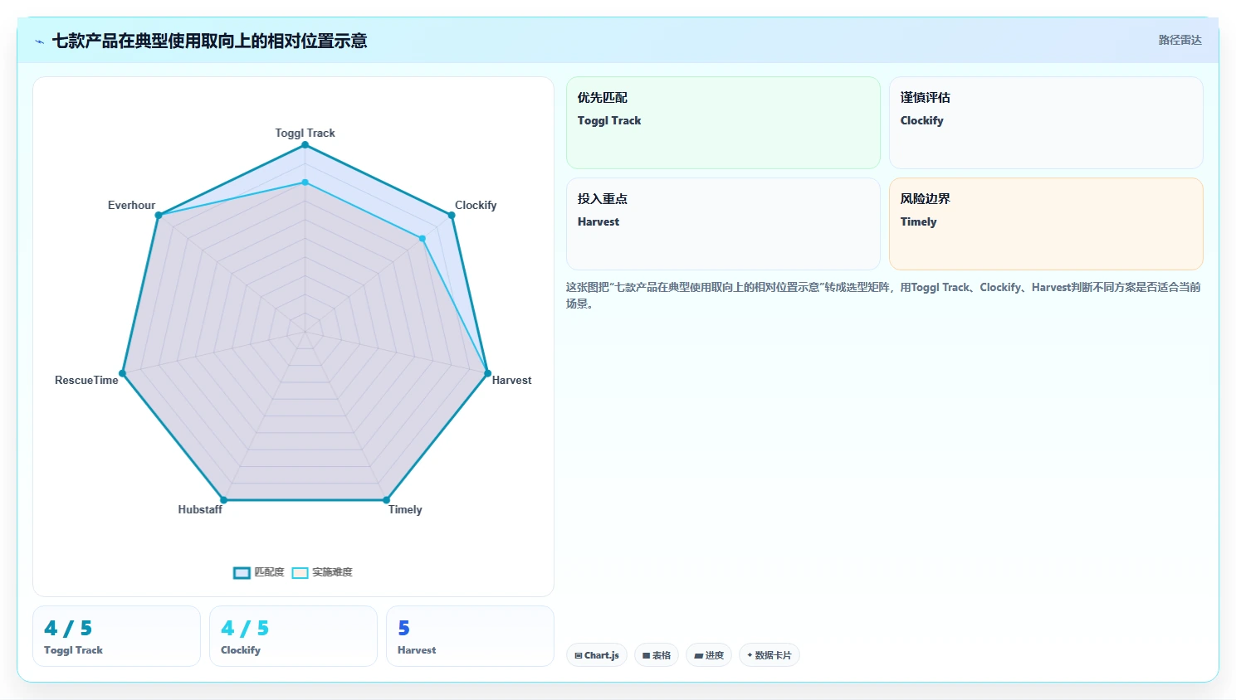Click the 进度 tag

[709, 655]
